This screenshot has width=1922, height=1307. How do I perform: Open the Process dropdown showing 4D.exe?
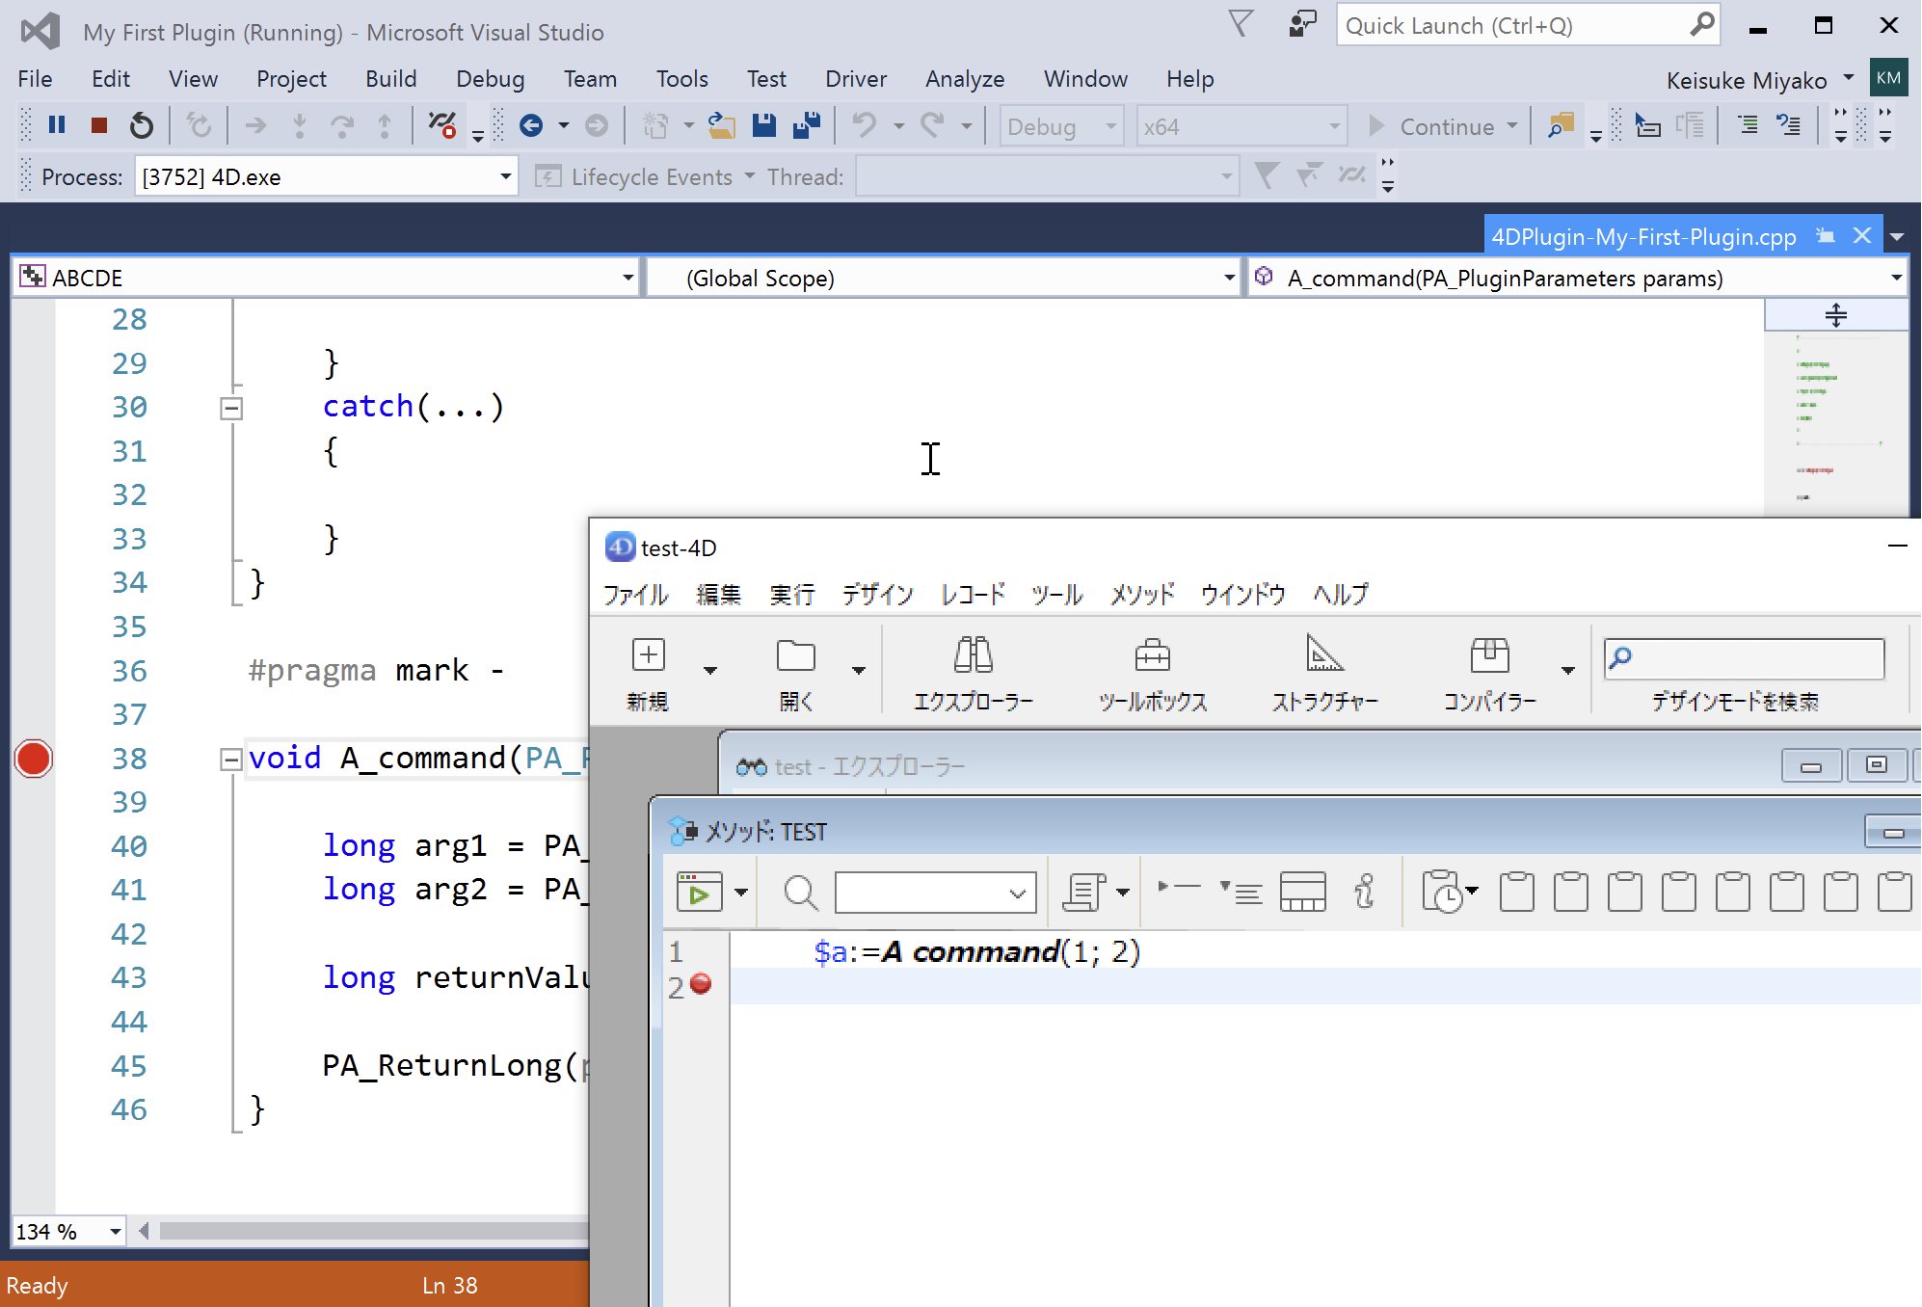(x=504, y=176)
